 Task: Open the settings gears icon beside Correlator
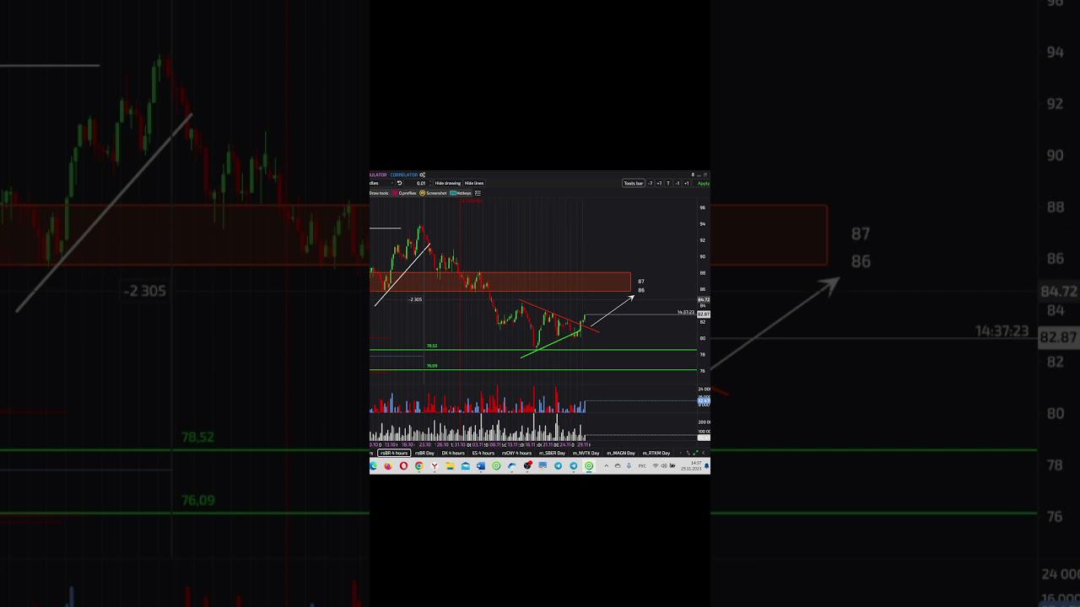click(423, 175)
